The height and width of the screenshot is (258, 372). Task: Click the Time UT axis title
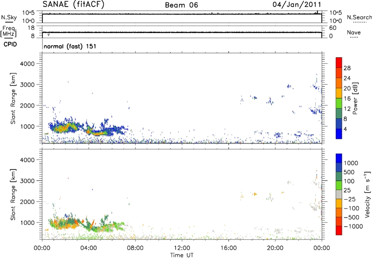(x=182, y=255)
